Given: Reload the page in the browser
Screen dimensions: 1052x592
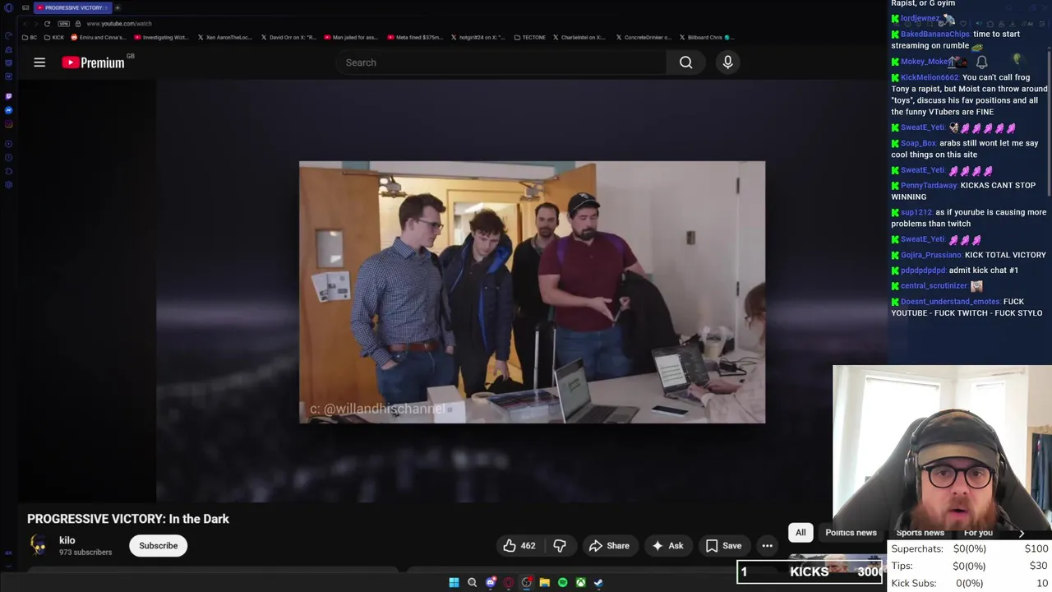Looking at the screenshot, I should [47, 24].
